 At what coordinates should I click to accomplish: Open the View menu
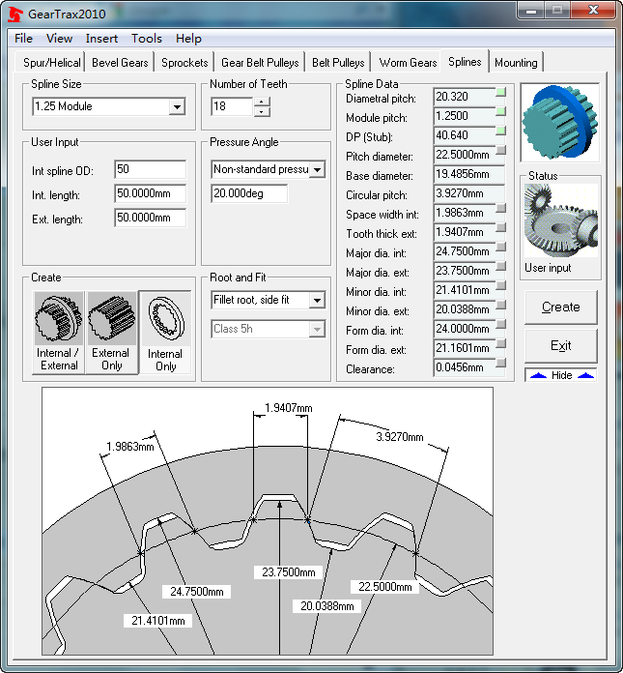(x=59, y=39)
